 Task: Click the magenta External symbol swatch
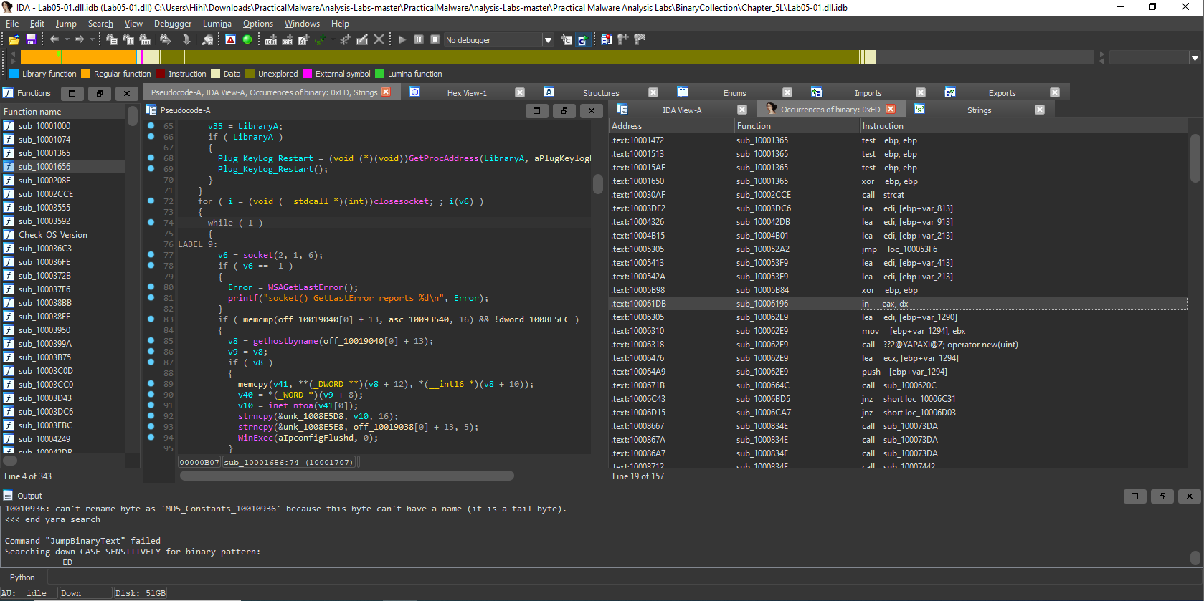[x=308, y=74]
